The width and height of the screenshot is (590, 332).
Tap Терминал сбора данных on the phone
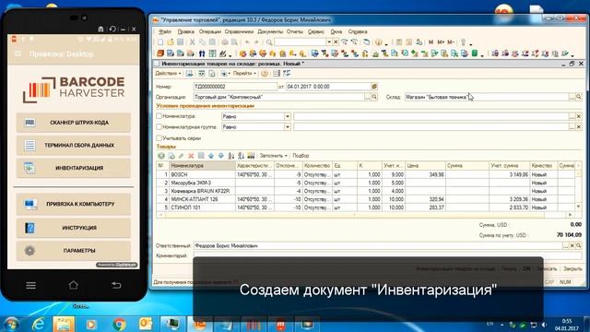point(74,146)
